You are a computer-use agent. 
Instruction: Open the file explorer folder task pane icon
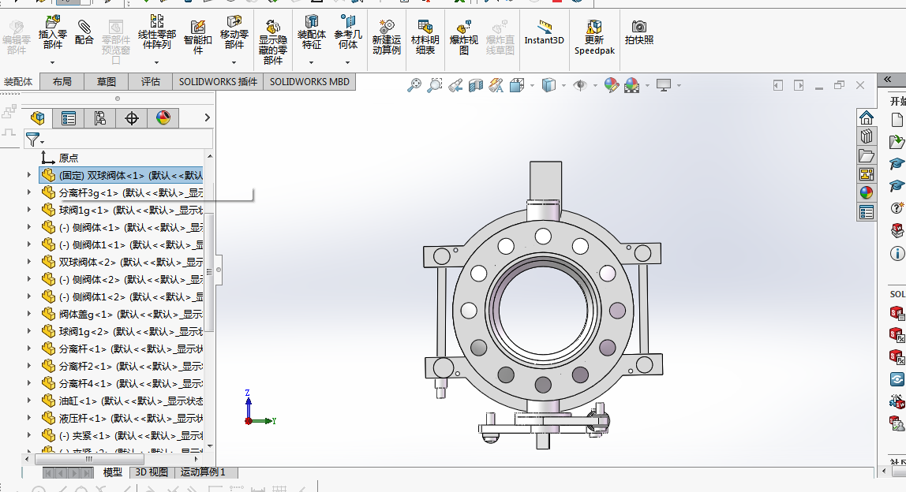tap(866, 155)
